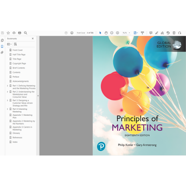Close the Bookmarks panel
186x186 pixels.
click(x=33, y=39)
